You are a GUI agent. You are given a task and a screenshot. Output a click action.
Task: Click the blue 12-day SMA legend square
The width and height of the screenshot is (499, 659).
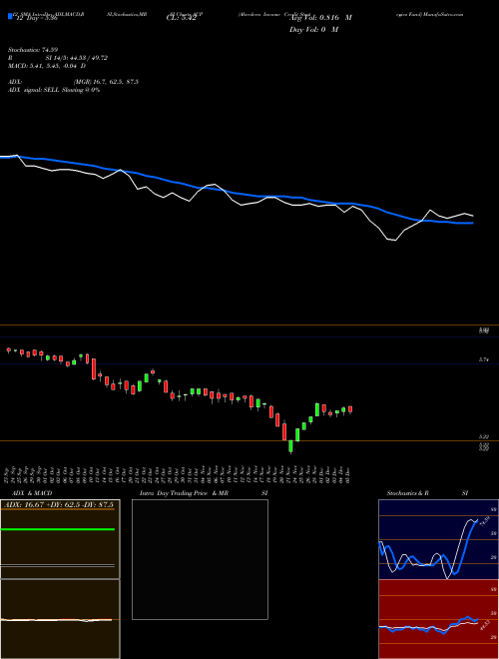11,16
